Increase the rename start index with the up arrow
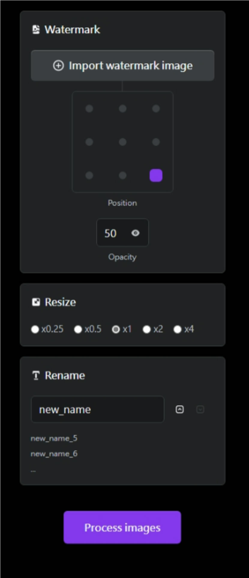 pyautogui.click(x=180, y=410)
